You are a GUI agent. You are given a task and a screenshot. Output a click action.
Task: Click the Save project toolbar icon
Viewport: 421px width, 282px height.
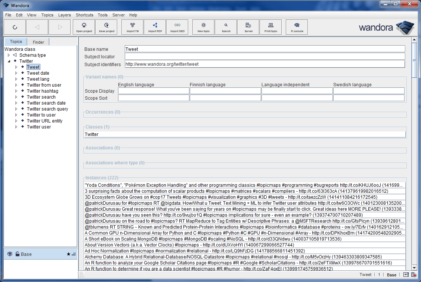106,27
